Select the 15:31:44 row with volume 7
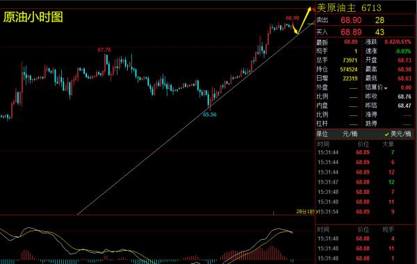 click(356, 152)
